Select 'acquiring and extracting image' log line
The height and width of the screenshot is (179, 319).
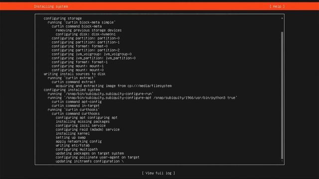[x=114, y=86]
